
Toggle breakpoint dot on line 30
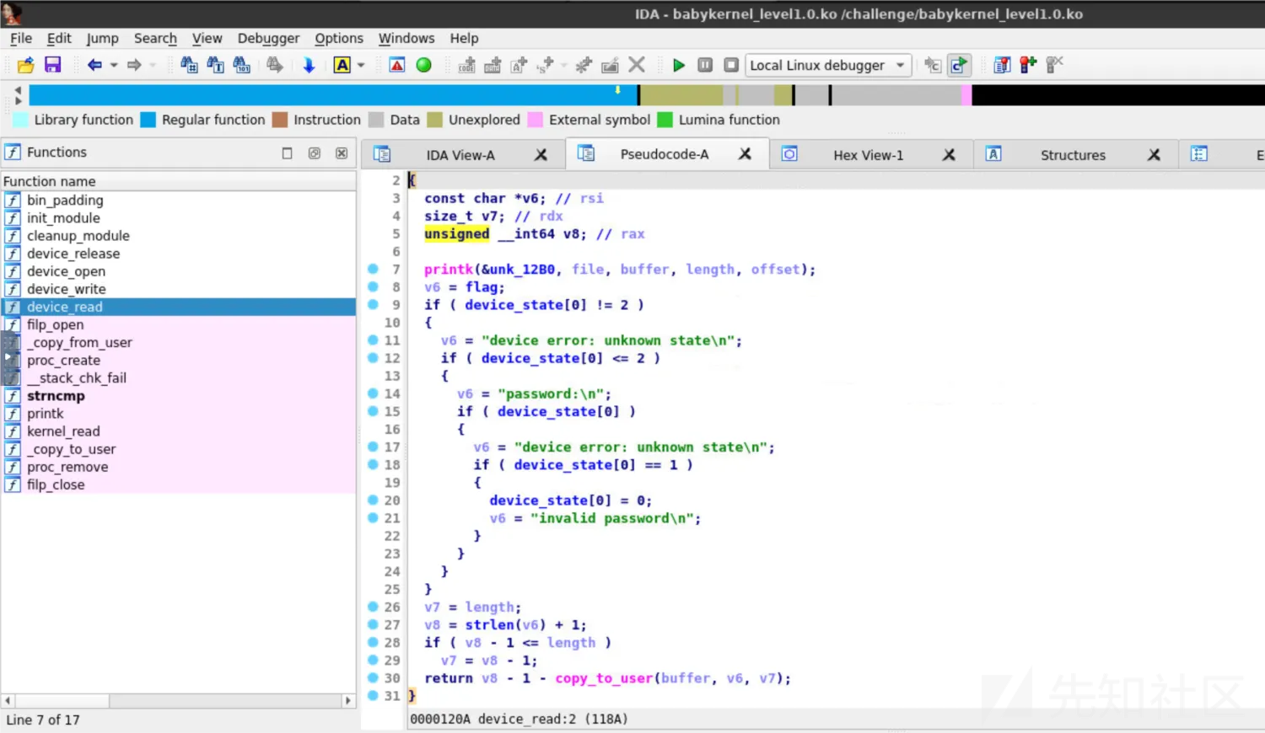(x=373, y=677)
